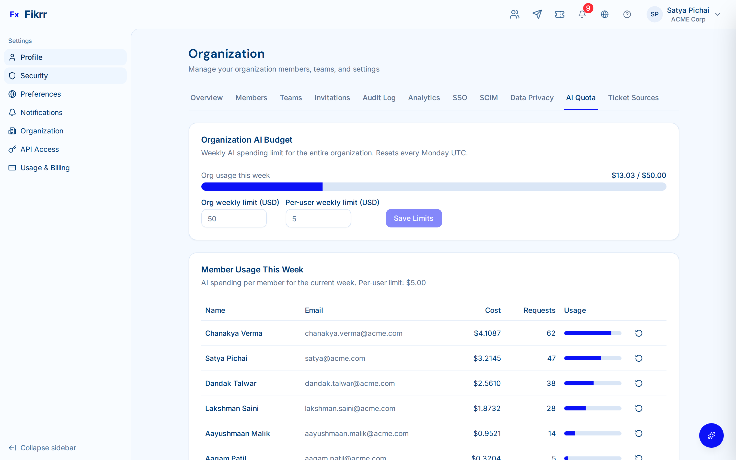Switch to the Audit Log tab
The width and height of the screenshot is (736, 460).
tap(379, 98)
